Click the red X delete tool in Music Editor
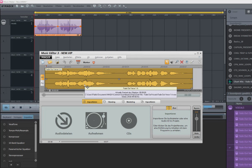 pyautogui.click(x=182, y=62)
